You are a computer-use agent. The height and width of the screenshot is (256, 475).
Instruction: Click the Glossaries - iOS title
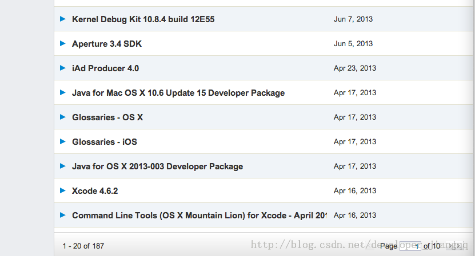[105, 142]
